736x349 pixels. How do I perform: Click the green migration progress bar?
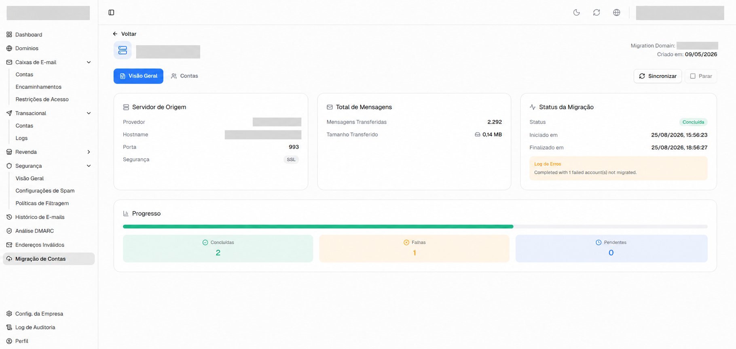(x=318, y=227)
